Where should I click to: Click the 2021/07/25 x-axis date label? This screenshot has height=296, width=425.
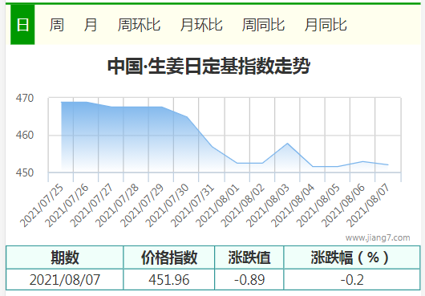(42, 206)
